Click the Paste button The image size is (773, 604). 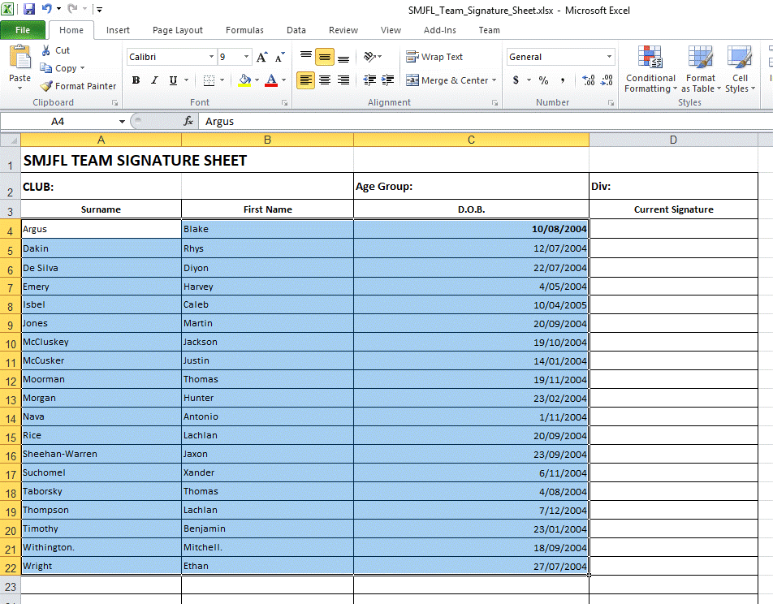pos(19,65)
